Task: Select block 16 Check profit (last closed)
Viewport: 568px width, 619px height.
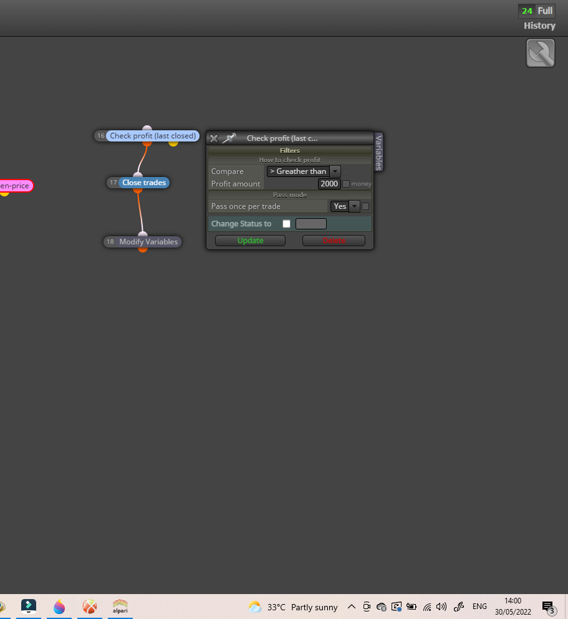Action: point(152,136)
